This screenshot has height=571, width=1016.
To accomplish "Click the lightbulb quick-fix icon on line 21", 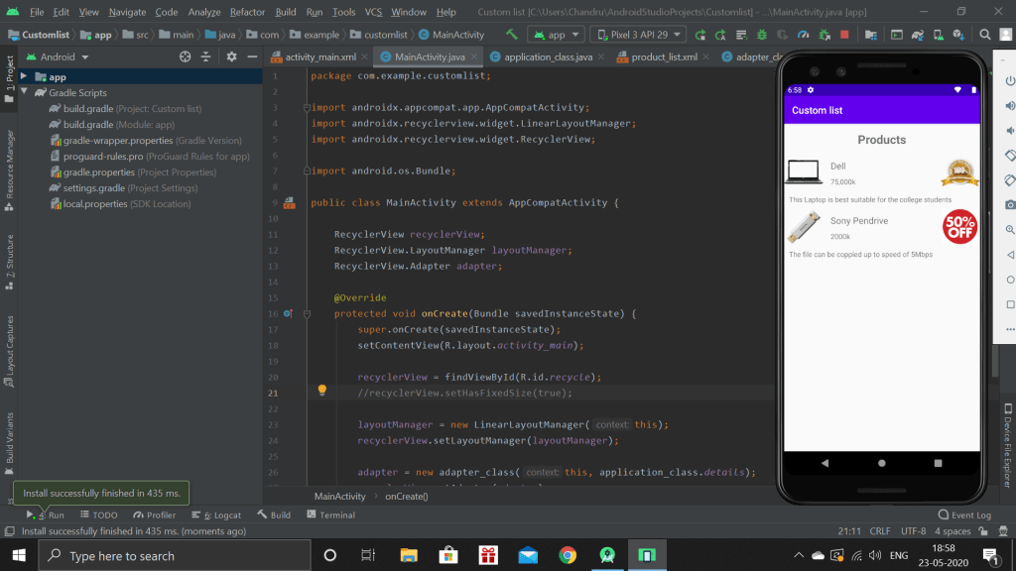I will (x=321, y=391).
